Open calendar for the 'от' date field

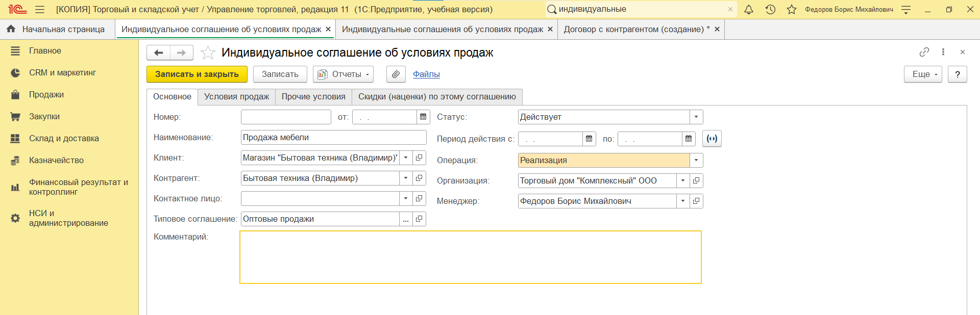pos(423,117)
